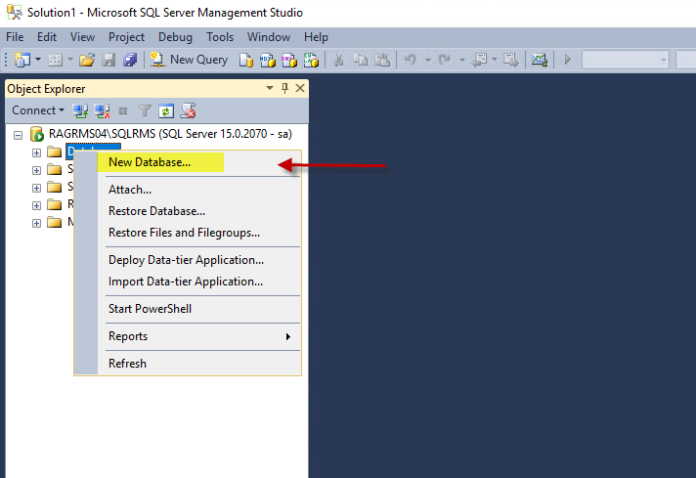Click the MDX query icon
Image resolution: width=696 pixels, height=478 pixels.
(267, 60)
